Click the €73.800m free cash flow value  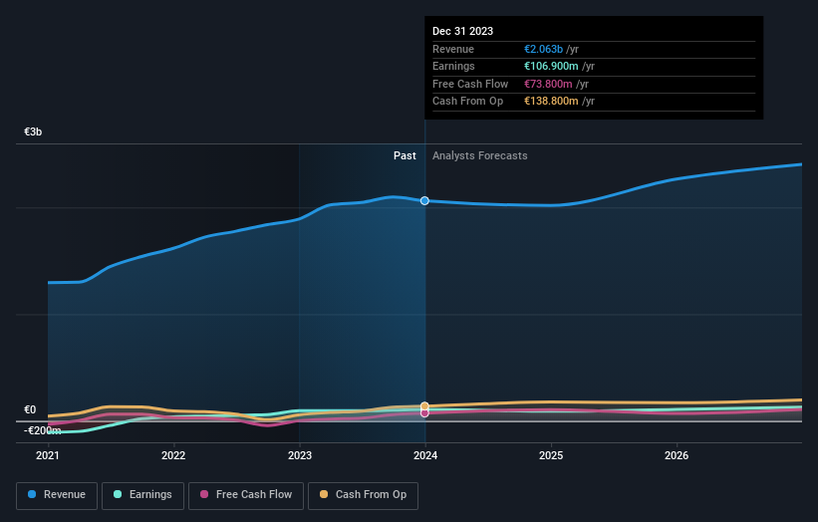coord(548,84)
